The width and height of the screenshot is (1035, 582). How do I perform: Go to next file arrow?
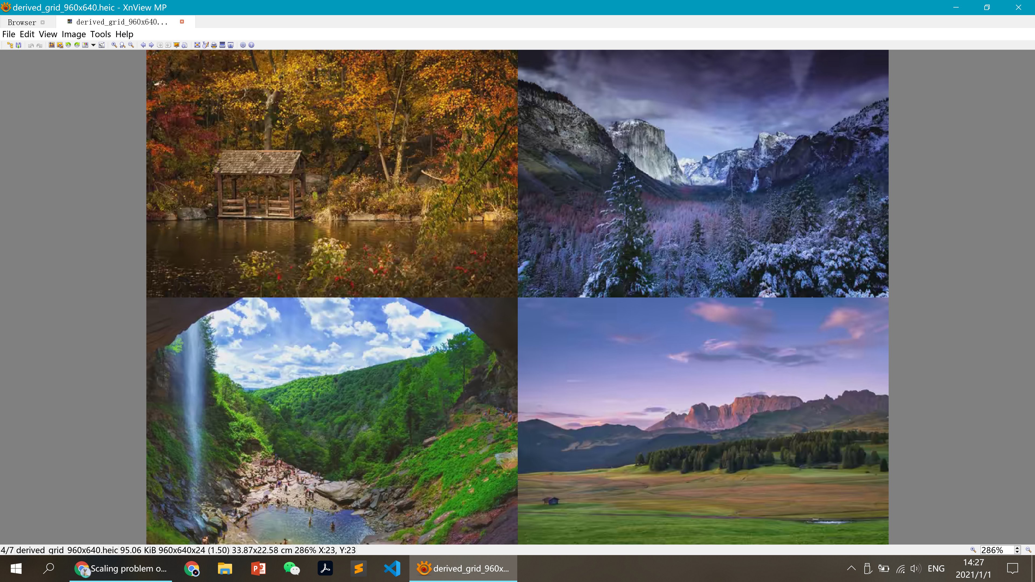151,45
